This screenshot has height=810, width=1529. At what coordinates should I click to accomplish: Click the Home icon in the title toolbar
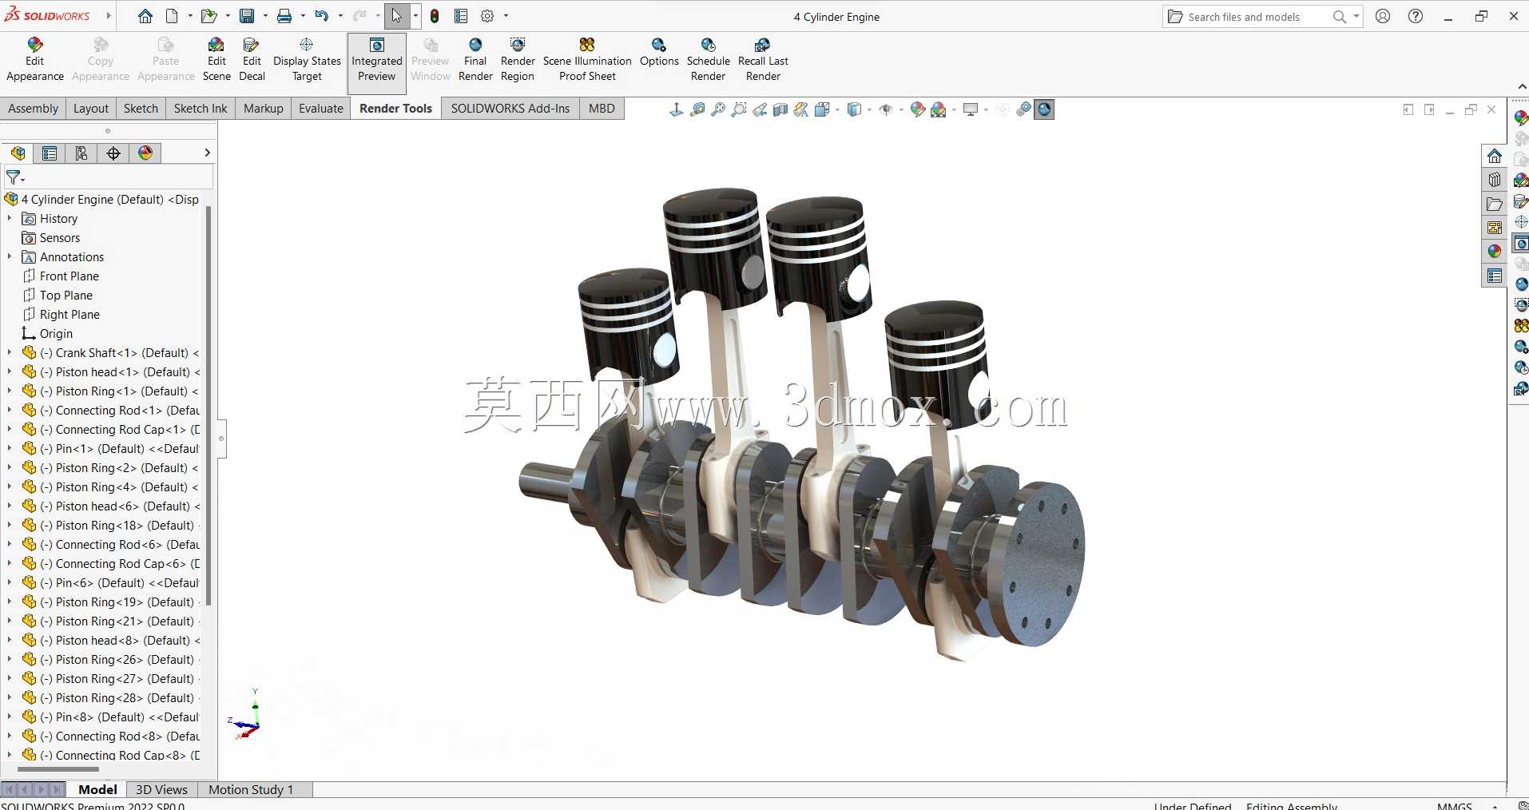[145, 16]
